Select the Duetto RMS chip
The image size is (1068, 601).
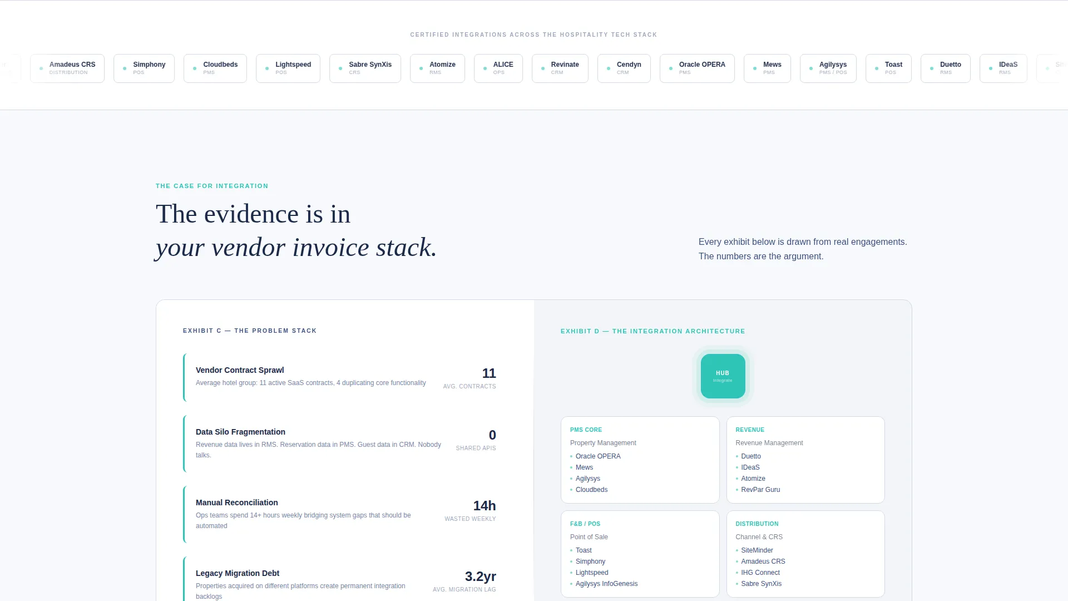tap(946, 68)
